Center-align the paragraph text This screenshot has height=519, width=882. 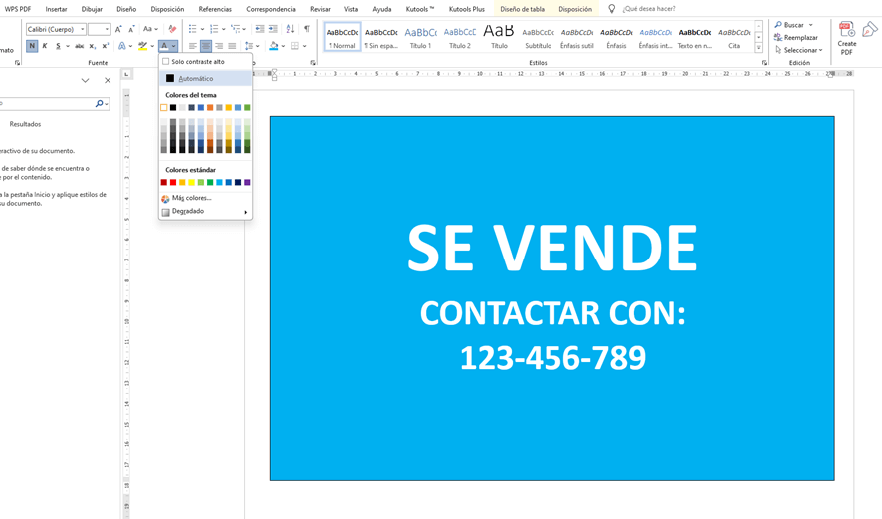(206, 46)
